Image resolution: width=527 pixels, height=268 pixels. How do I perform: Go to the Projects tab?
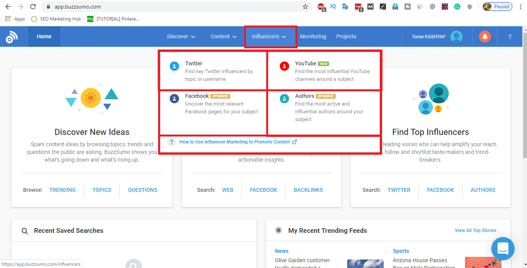pos(346,37)
